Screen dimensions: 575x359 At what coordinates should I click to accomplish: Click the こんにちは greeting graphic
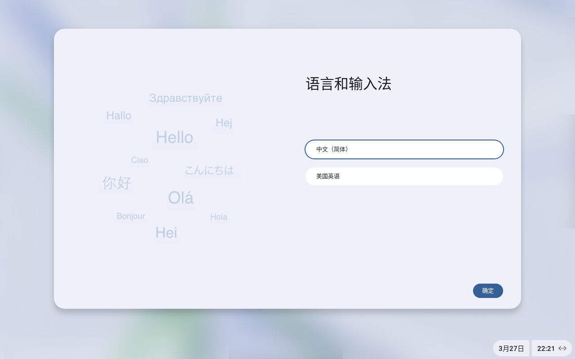click(x=209, y=170)
